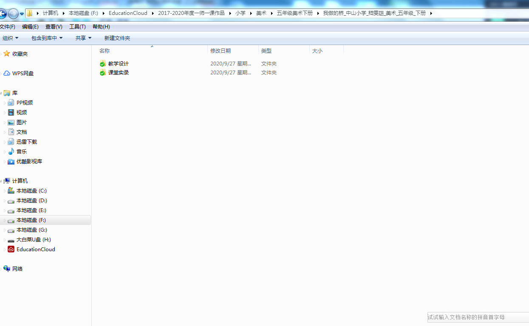Expand the 图片 library tree node
The width and height of the screenshot is (529, 326).
coord(5,123)
